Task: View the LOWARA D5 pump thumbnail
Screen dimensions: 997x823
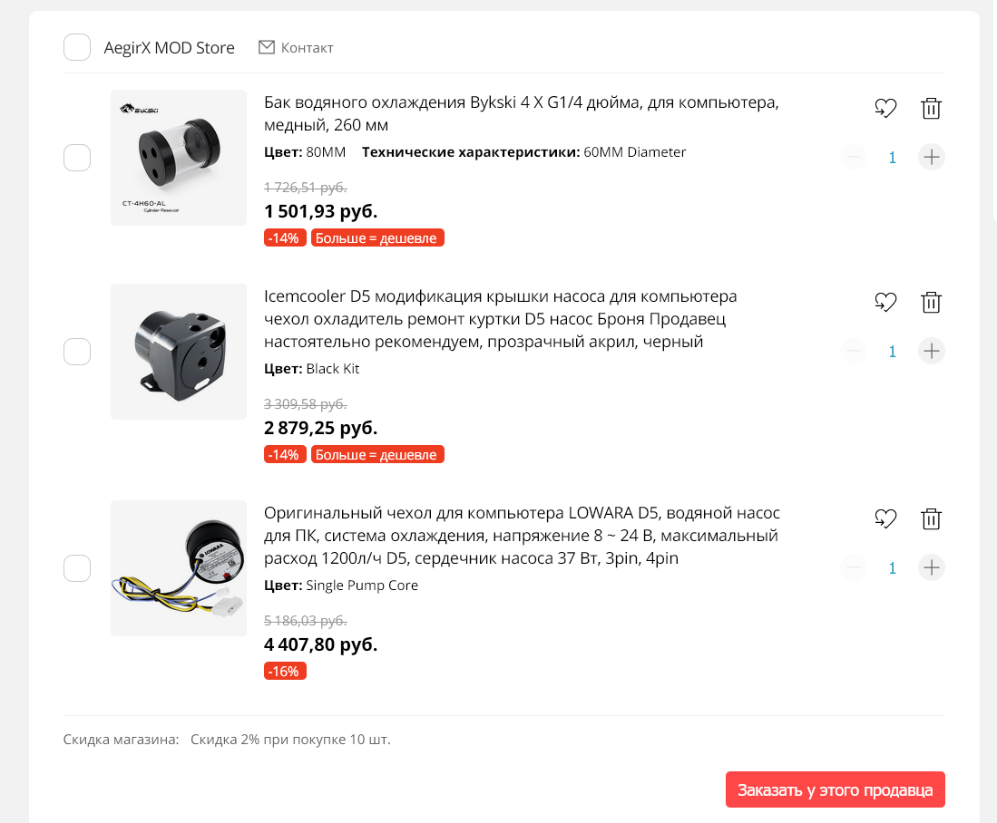Action: pos(179,568)
